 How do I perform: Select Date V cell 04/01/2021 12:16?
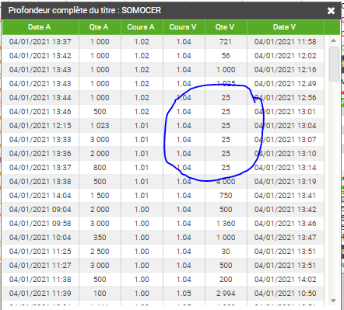286,70
